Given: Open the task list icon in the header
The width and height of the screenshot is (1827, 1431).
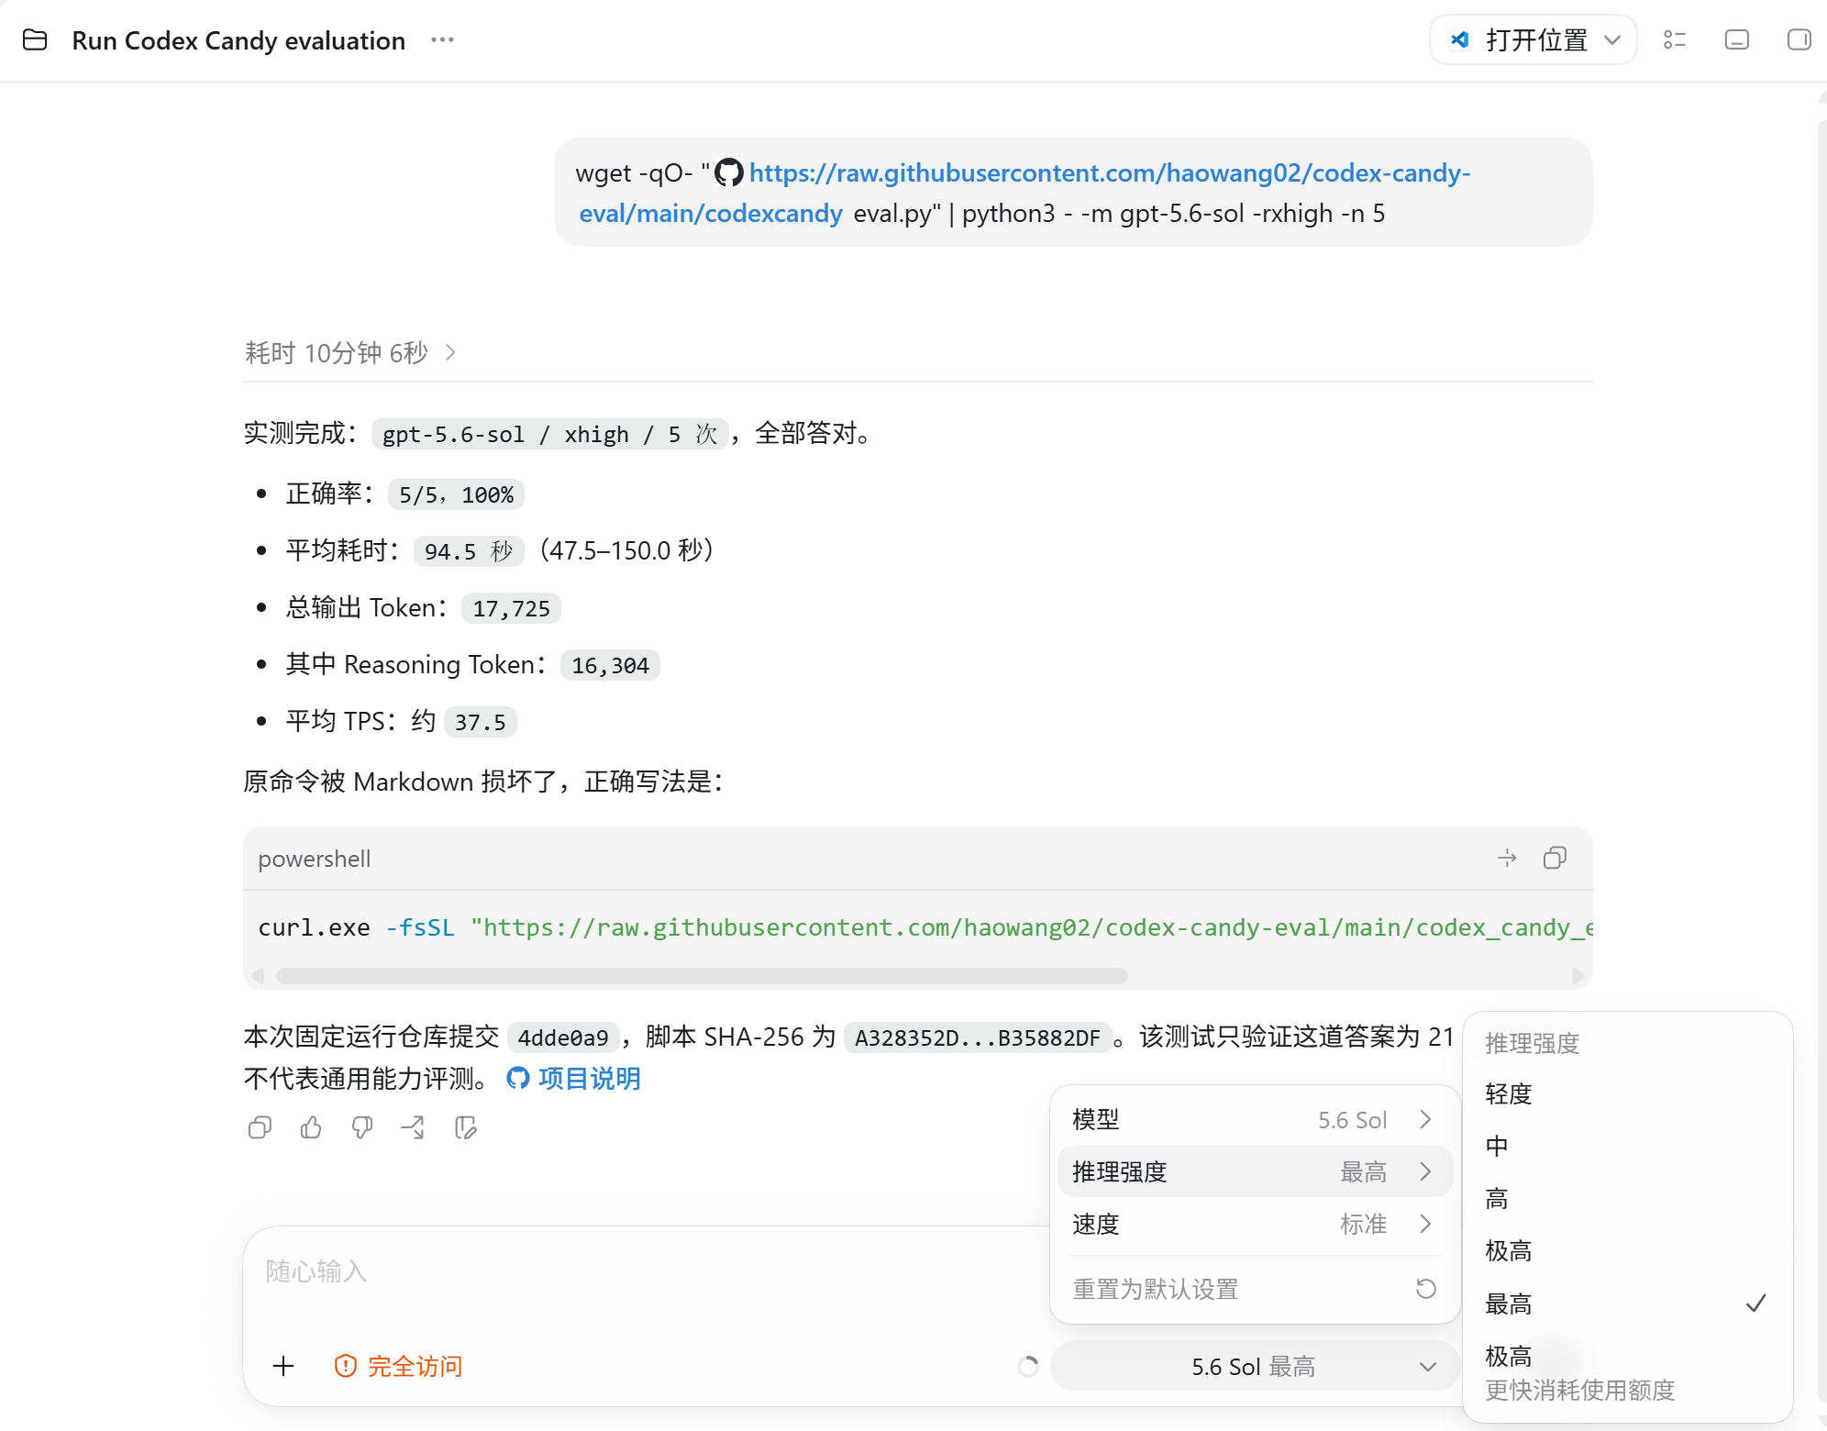Looking at the screenshot, I should pyautogui.click(x=1675, y=40).
